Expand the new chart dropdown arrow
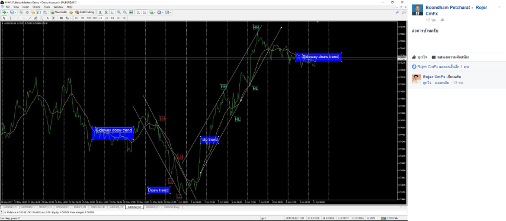This screenshot has height=221, width=506. [8, 12]
